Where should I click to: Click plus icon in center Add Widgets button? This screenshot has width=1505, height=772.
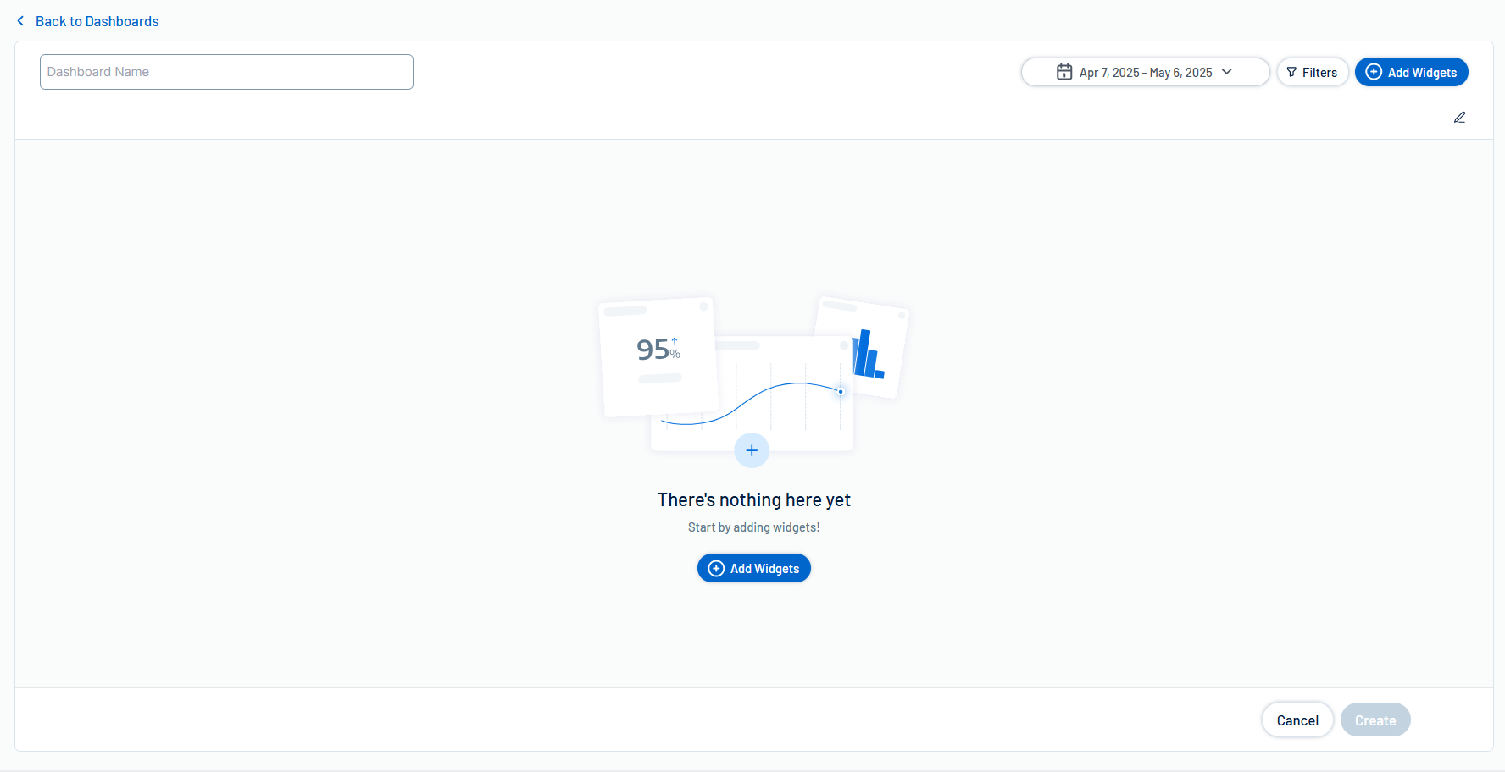coord(716,569)
